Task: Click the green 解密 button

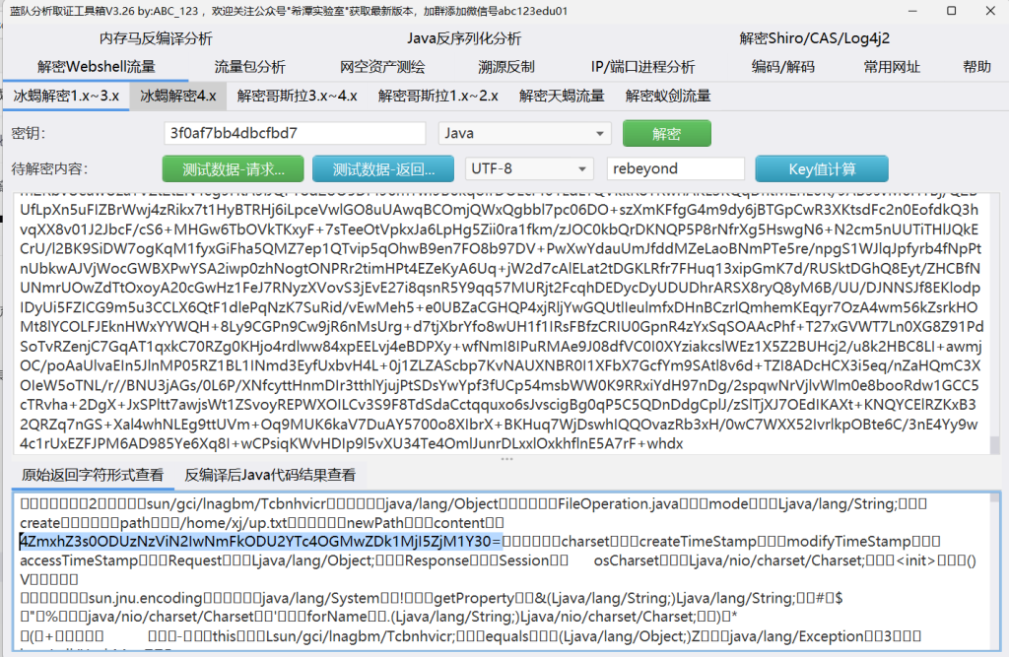Action: [x=666, y=133]
